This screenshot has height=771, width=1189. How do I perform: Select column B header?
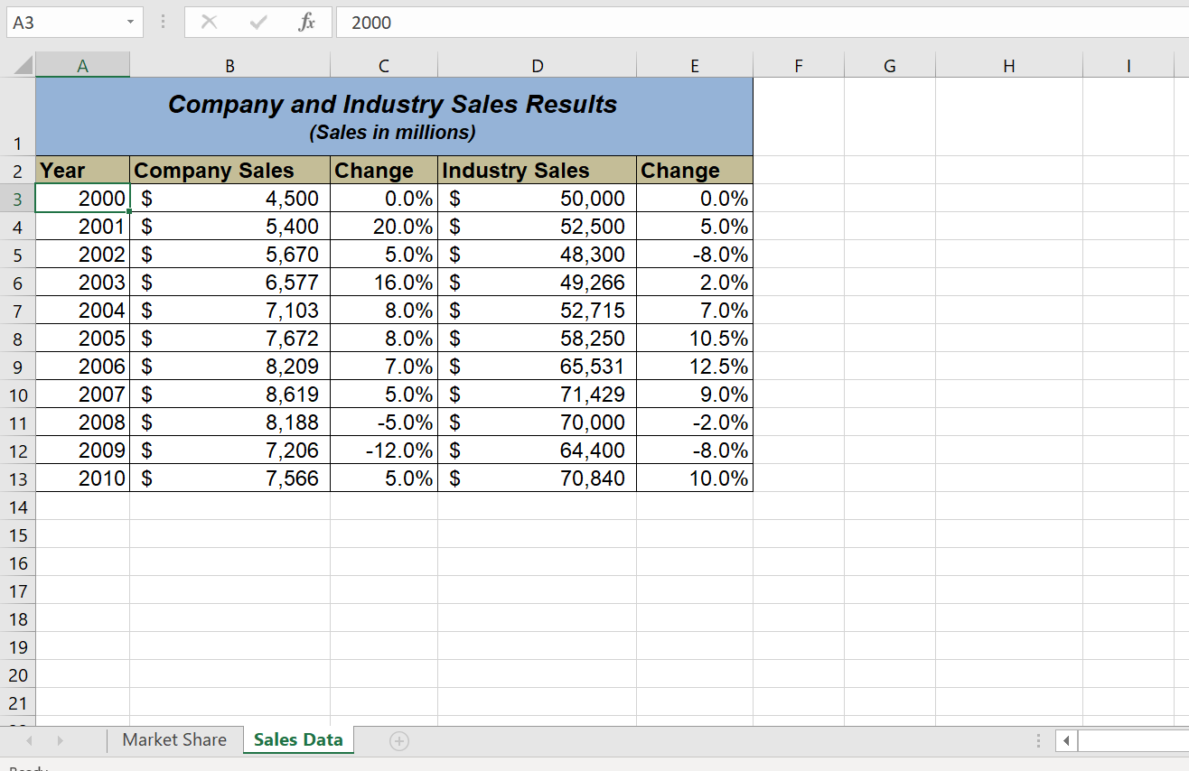229,65
